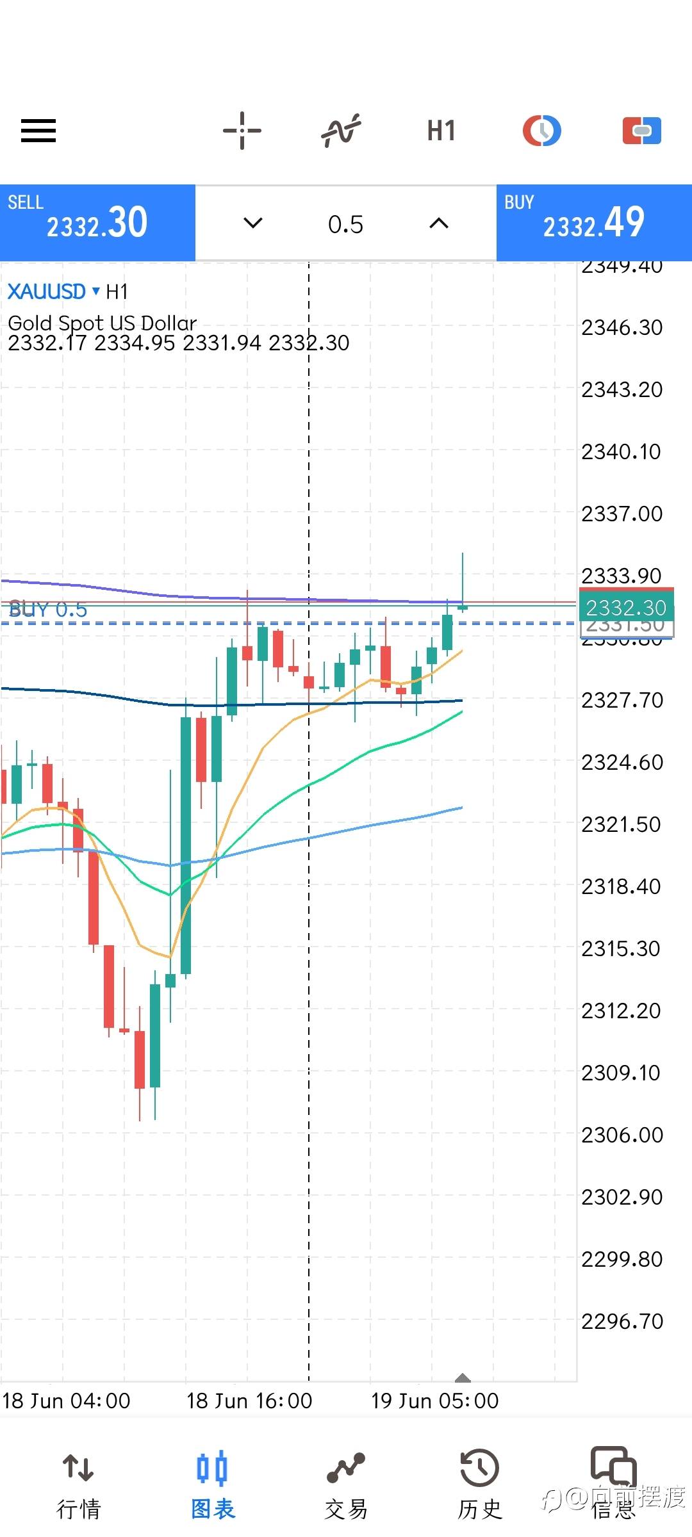The height and width of the screenshot is (1537, 692).
Task: Toggle the one-click trading panel icon
Action: (641, 131)
